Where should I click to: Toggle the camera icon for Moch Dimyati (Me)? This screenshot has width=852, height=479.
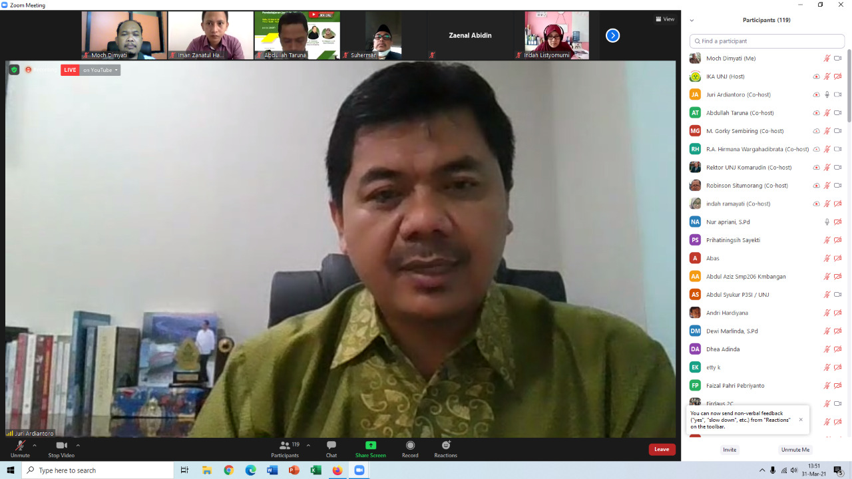[x=838, y=59]
